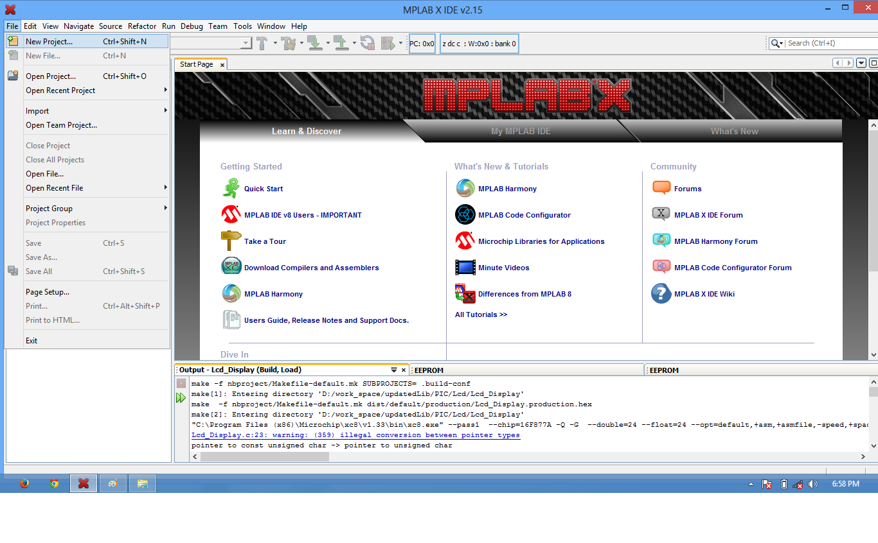Expand the Read Device Memory dropdown arrow

point(354,44)
